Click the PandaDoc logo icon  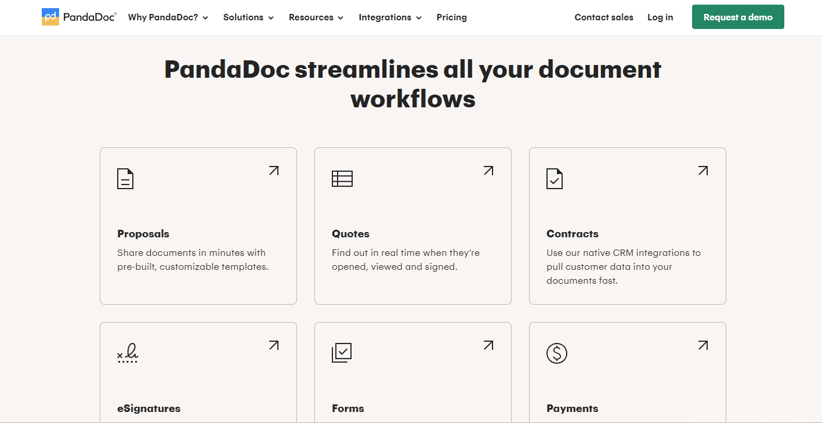pyautogui.click(x=50, y=17)
